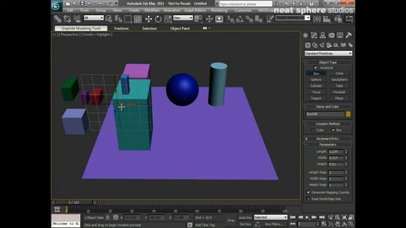This screenshot has height=228, width=406.
Task: Click the Pyramid primitive button
Action: point(339,92)
